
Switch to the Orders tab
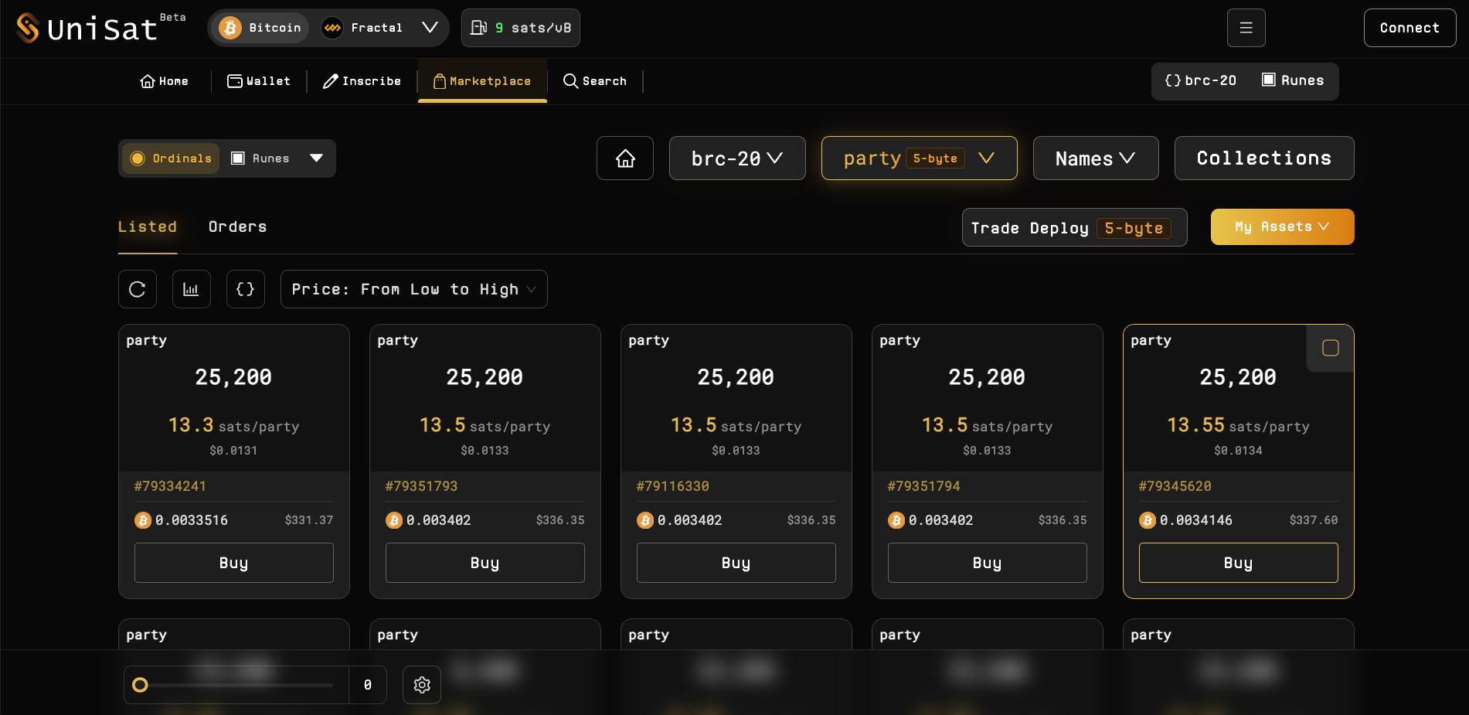[237, 227]
